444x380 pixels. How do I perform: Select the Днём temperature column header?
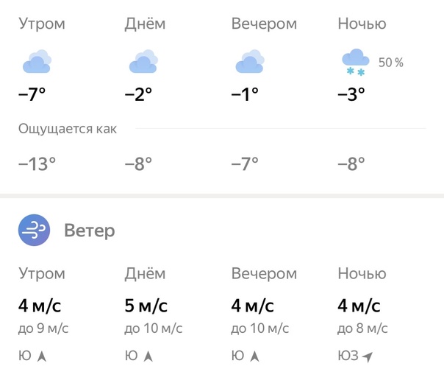tap(145, 24)
